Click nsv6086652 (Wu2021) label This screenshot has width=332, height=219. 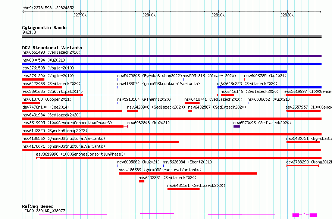point(269,99)
